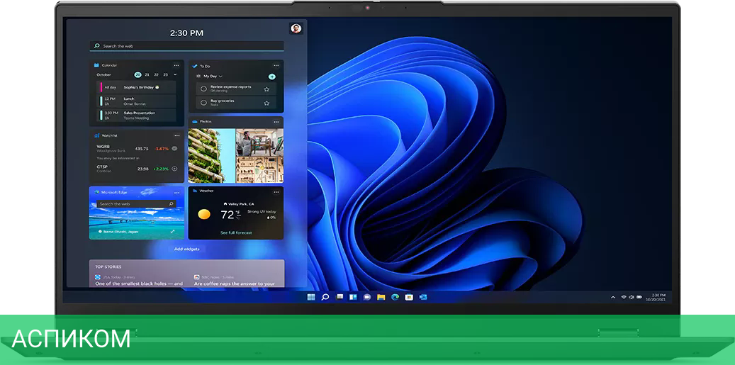Open the Watchlist widget more options
The image size is (735, 365).
[177, 135]
